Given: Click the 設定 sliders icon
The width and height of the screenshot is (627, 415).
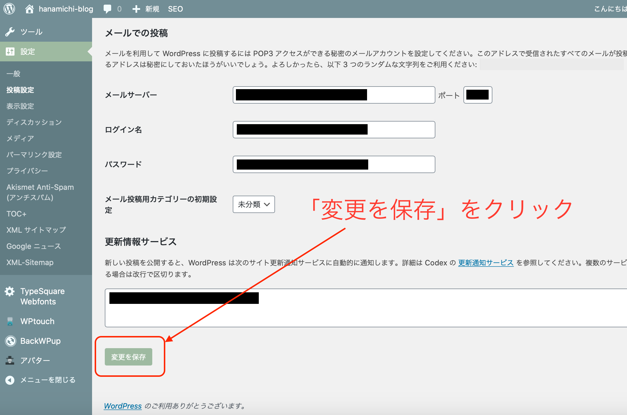Looking at the screenshot, I should 10,52.
